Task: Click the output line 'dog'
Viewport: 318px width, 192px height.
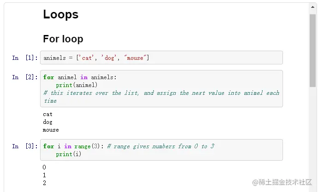Action: [47, 122]
